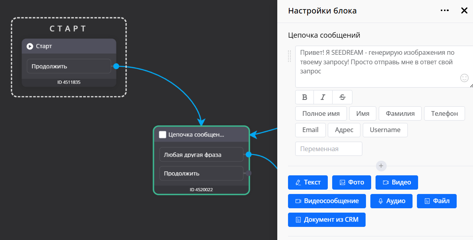
Task: Insert the Username variable tag
Action: [385, 130]
